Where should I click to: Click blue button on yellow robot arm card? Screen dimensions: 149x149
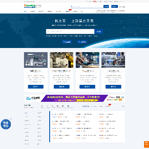pos(62,87)
